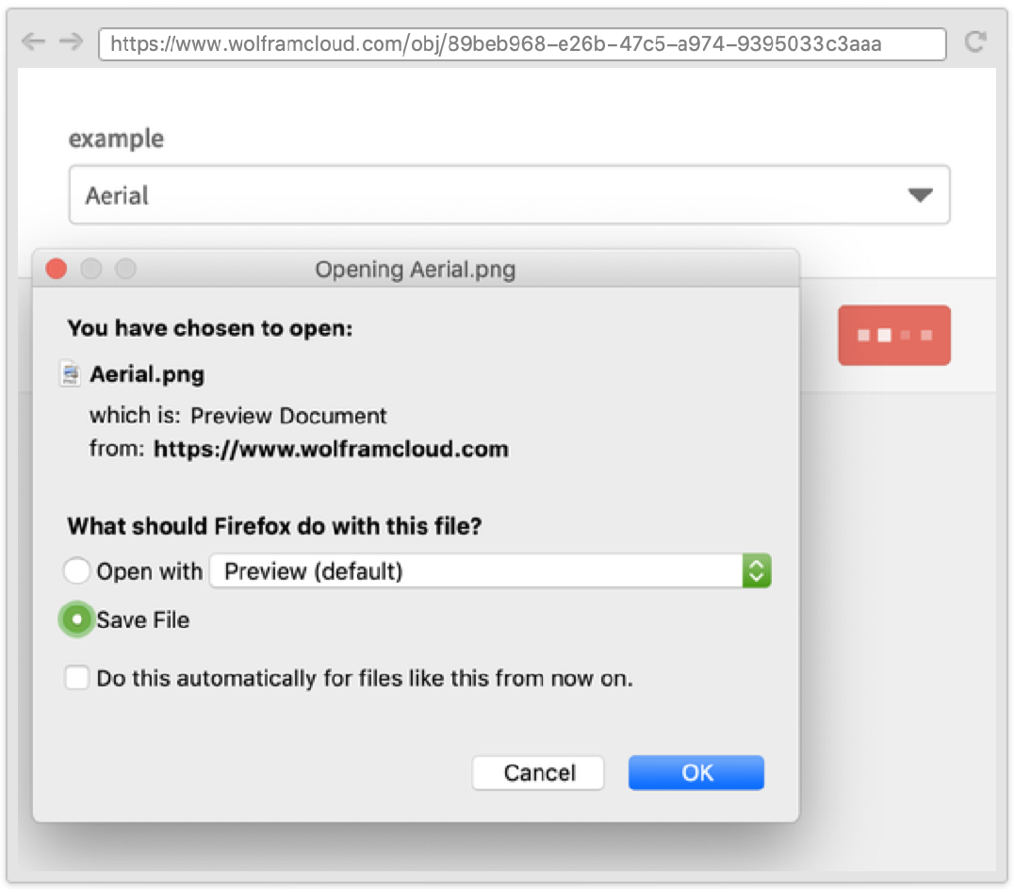The height and width of the screenshot is (892, 1014).
Task: Click the Opening Aerial.png title bar
Action: tap(416, 271)
